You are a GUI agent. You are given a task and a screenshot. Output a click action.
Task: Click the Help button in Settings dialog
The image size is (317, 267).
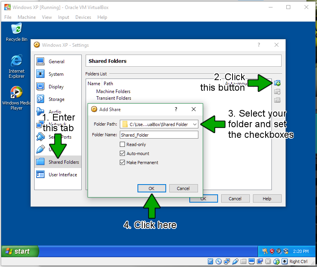(x=267, y=198)
